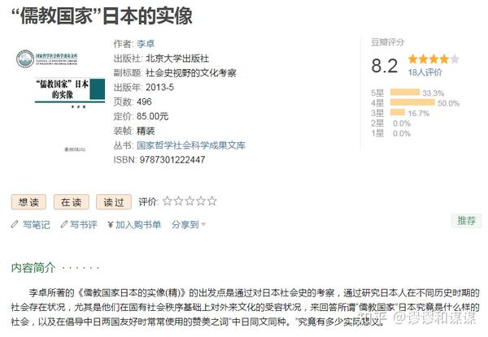Click 内容简介 section heading
The width and height of the screenshot is (488, 337).
(33, 267)
